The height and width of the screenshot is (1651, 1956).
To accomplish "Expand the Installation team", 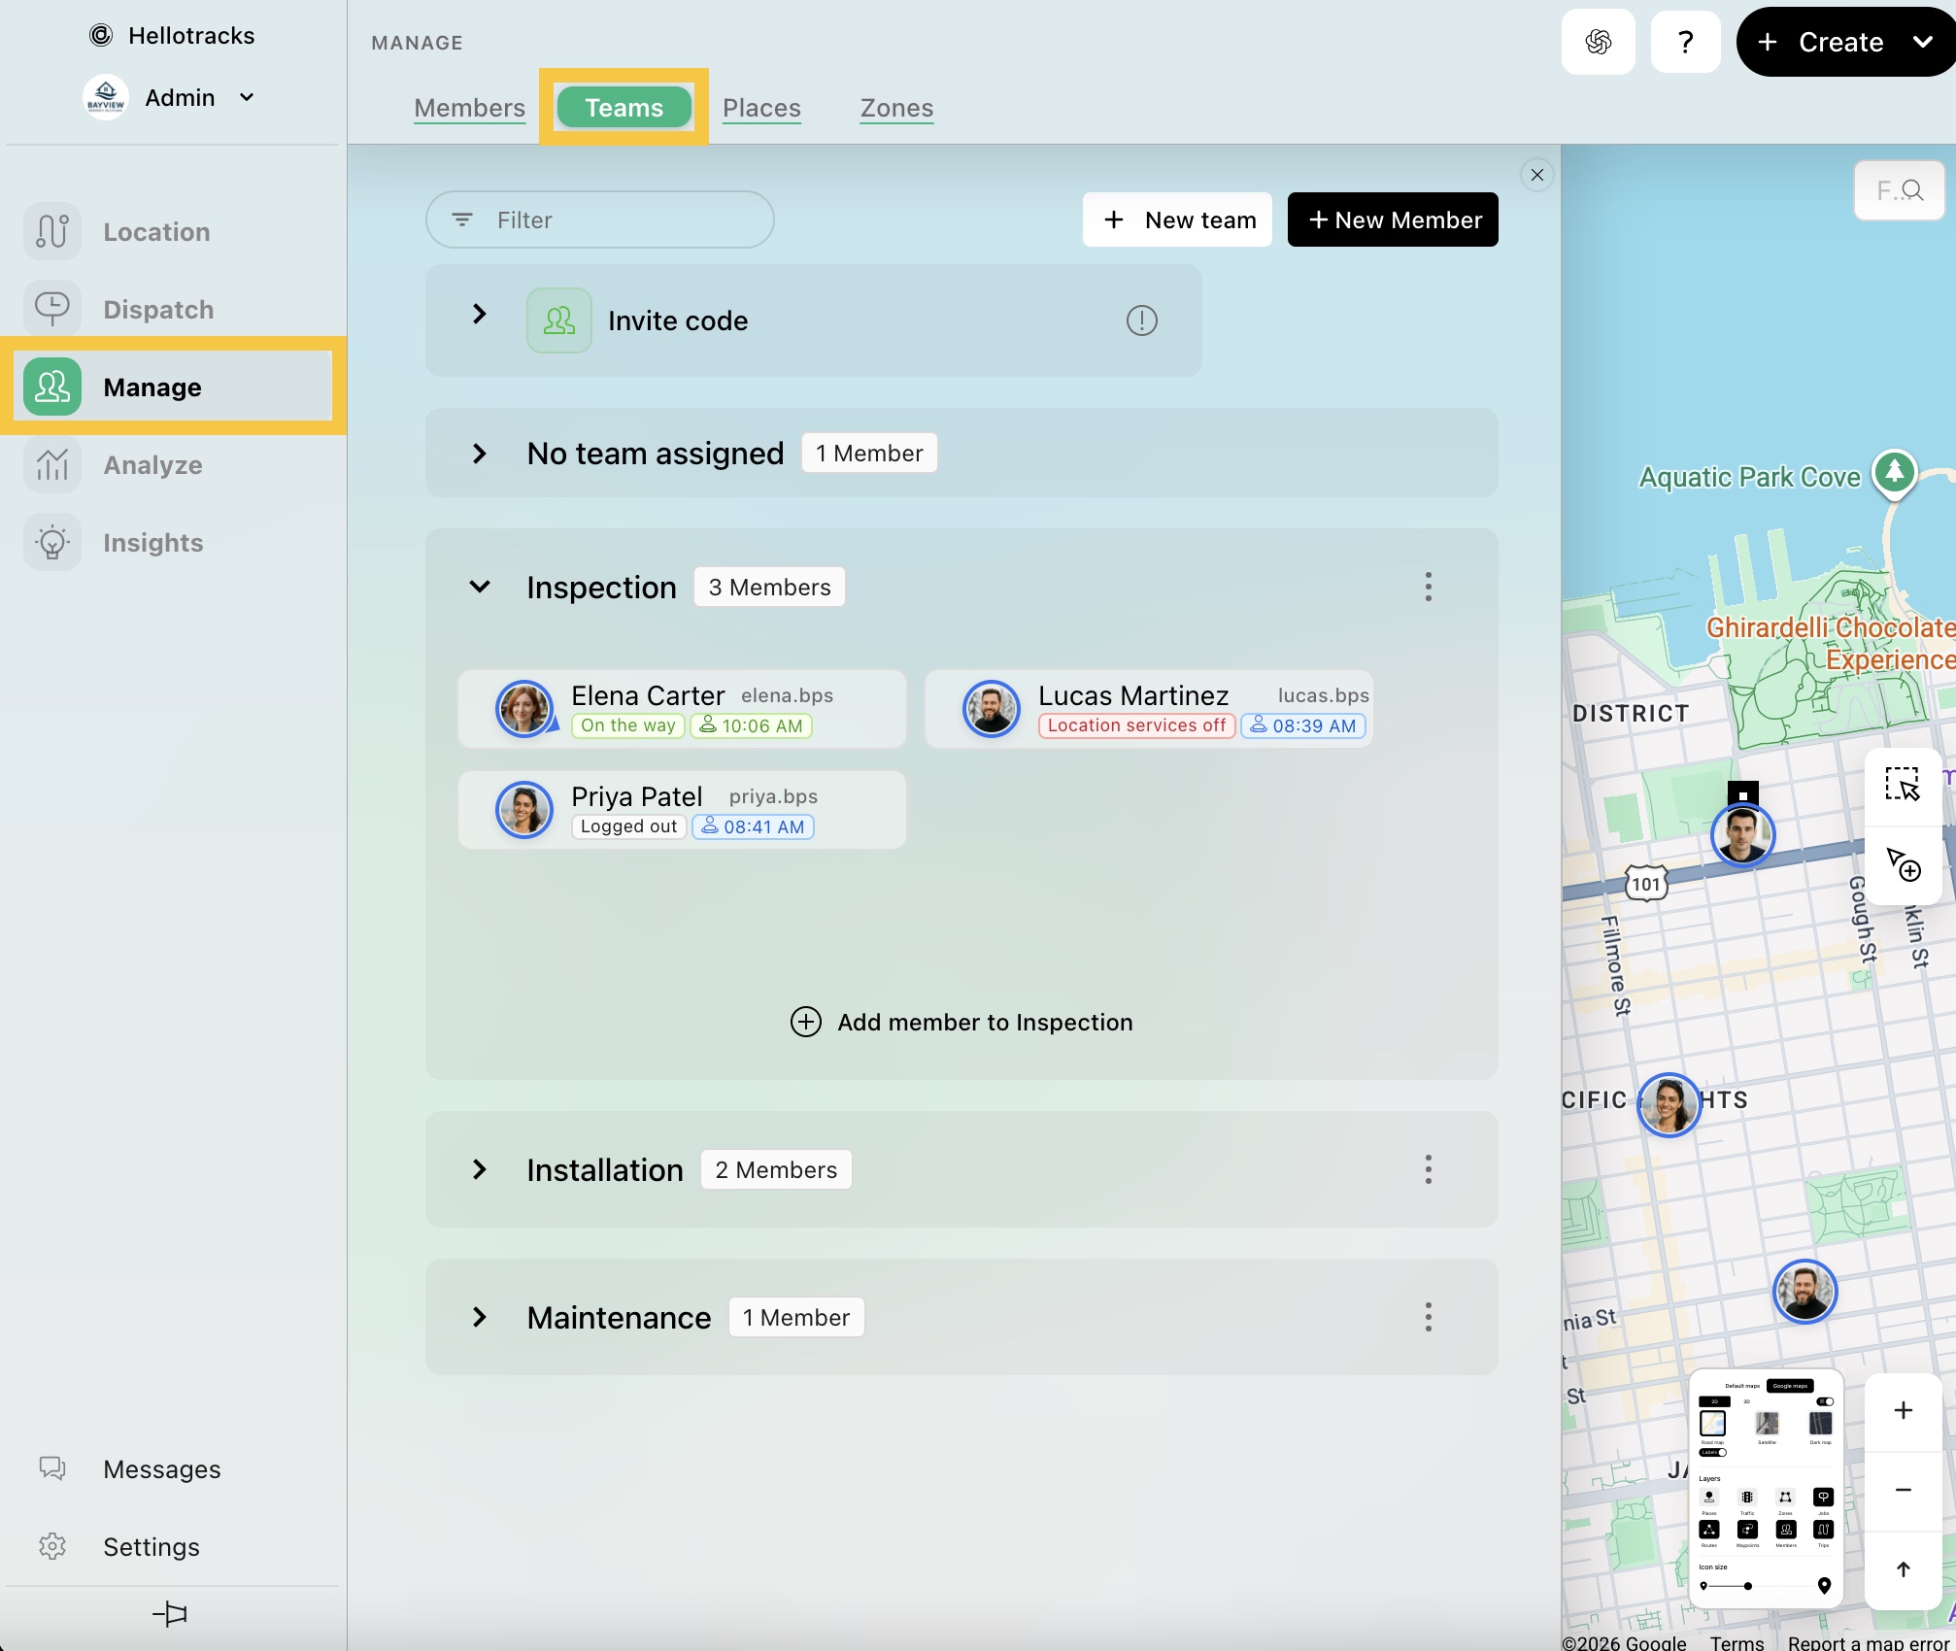I will click(480, 1169).
